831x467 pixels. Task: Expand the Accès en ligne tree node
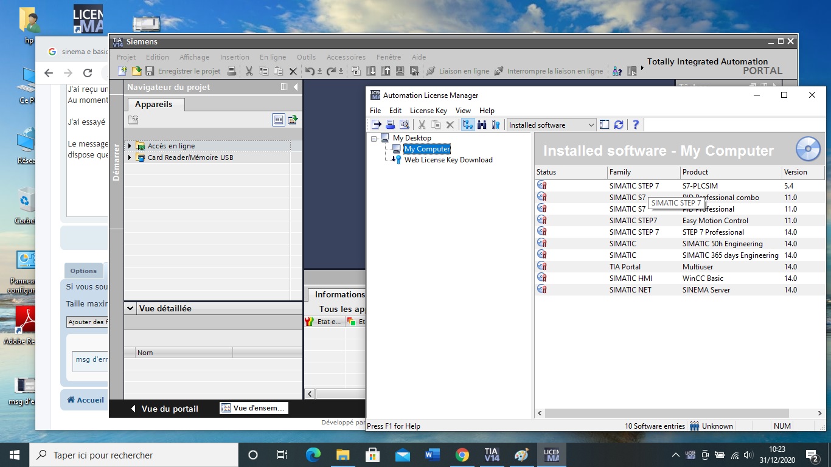(x=130, y=146)
